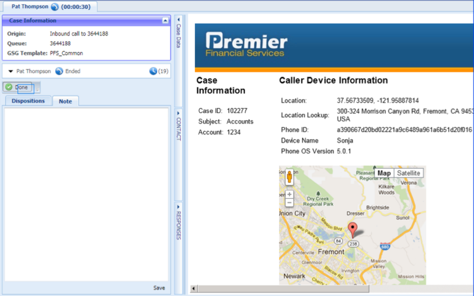474x296 pixels.
Task: Switch map to Map view
Action: (384, 173)
